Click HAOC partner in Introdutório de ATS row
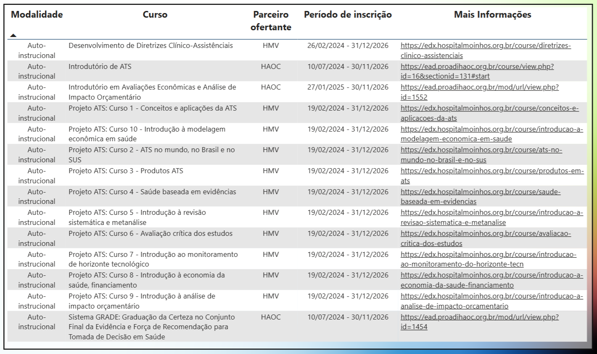This screenshot has height=354, width=597. 271,66
